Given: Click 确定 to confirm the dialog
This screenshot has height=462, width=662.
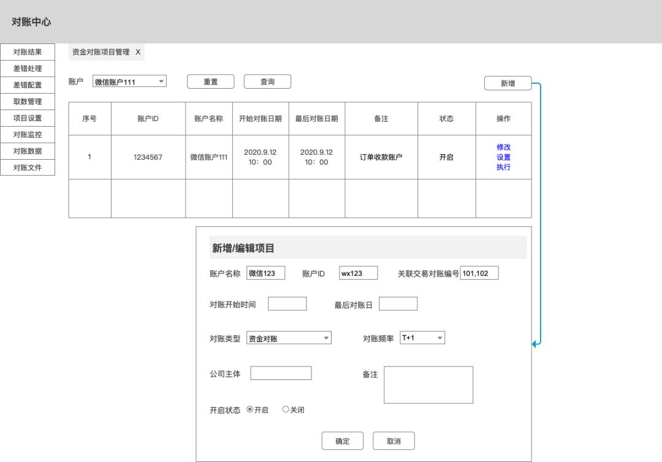Looking at the screenshot, I should tap(342, 441).
